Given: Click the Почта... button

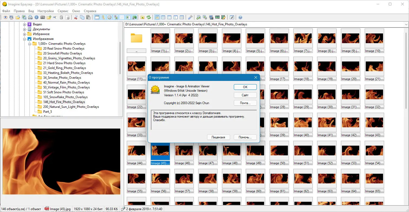Looking at the screenshot, I should (x=245, y=103).
